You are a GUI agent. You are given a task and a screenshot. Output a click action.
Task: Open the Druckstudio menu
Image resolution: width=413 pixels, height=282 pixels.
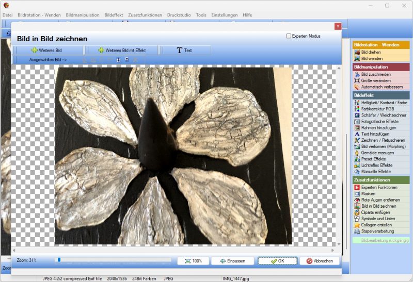(x=179, y=15)
